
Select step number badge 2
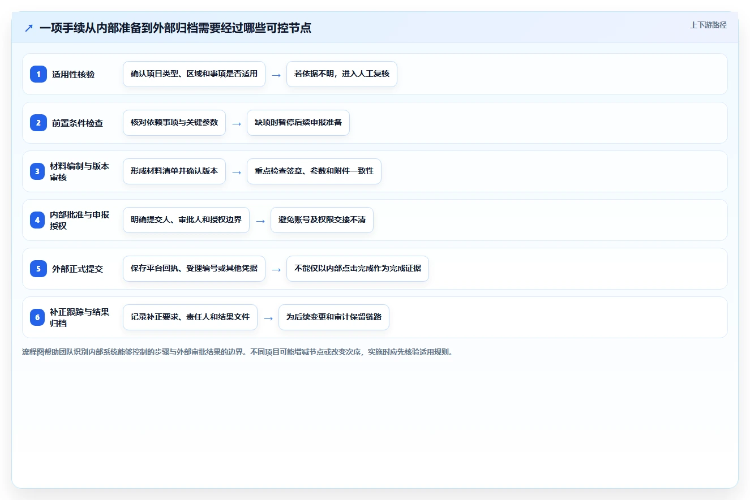tap(38, 123)
